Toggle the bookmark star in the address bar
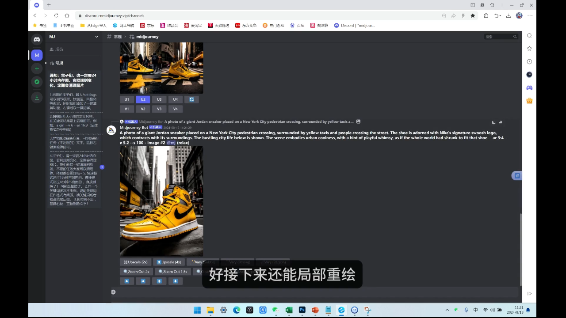The width and height of the screenshot is (566, 318). [473, 15]
